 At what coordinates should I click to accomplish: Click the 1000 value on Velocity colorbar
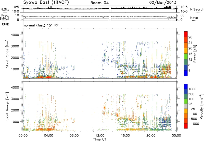193,89
